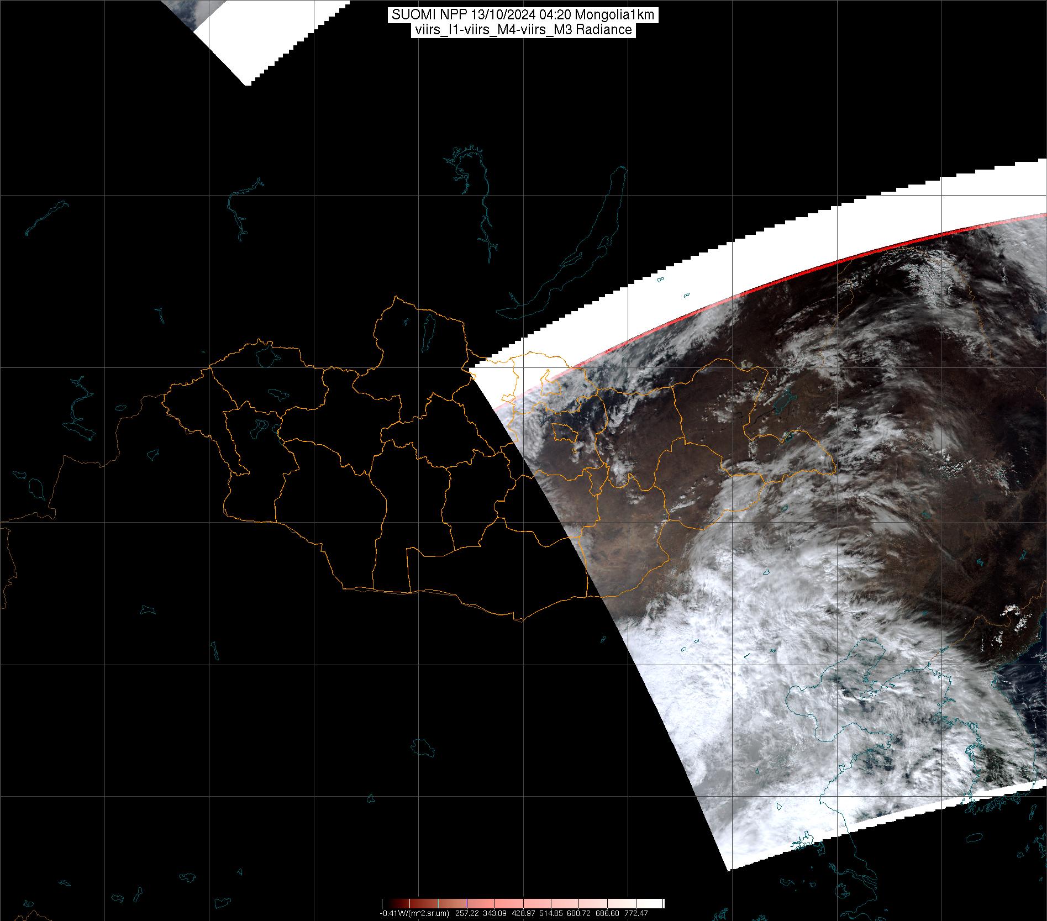Click the viirs_I1-viirs_M4-viirs_M3 Radiance subtitle
The width and height of the screenshot is (1047, 921).
point(523,30)
